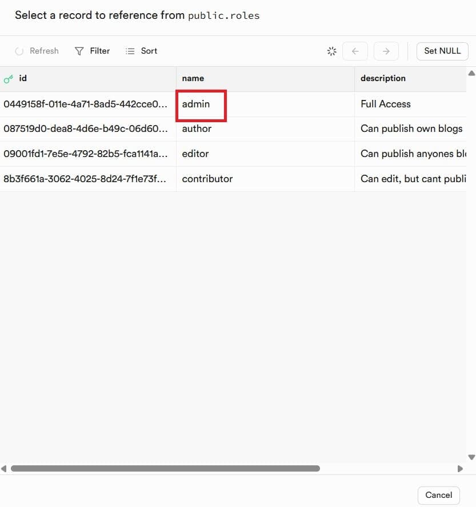Click the loading spinner beside pagination arrows
Viewport: 476px width, 507px height.
331,51
